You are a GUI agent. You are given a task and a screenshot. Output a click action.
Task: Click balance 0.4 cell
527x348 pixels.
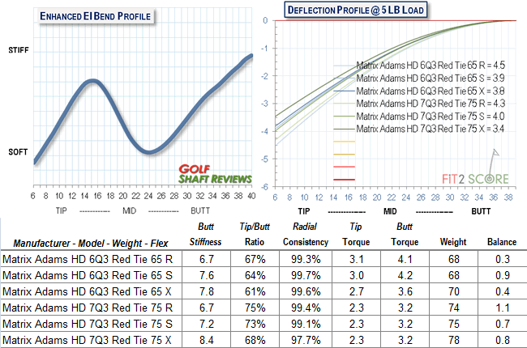[503, 291]
